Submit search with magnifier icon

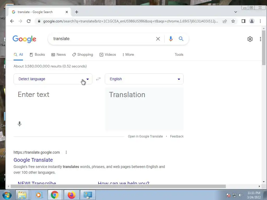click(181, 39)
